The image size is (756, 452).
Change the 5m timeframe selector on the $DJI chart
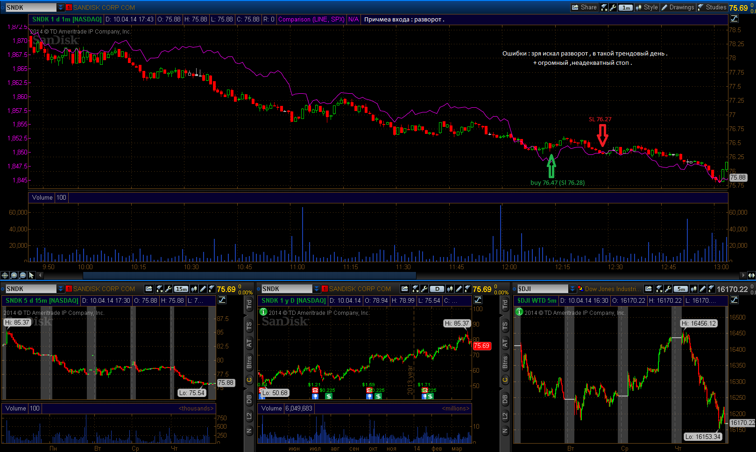(681, 289)
